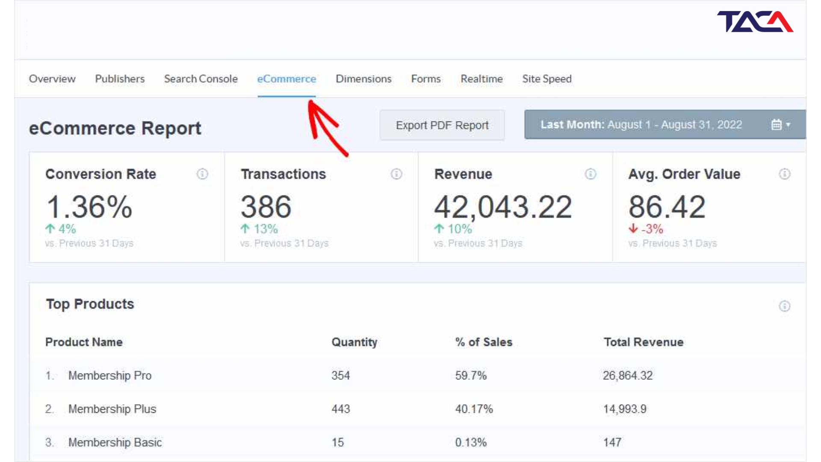The height and width of the screenshot is (462, 821).
Task: Click the Membership Basic product name
Action: [x=115, y=442]
